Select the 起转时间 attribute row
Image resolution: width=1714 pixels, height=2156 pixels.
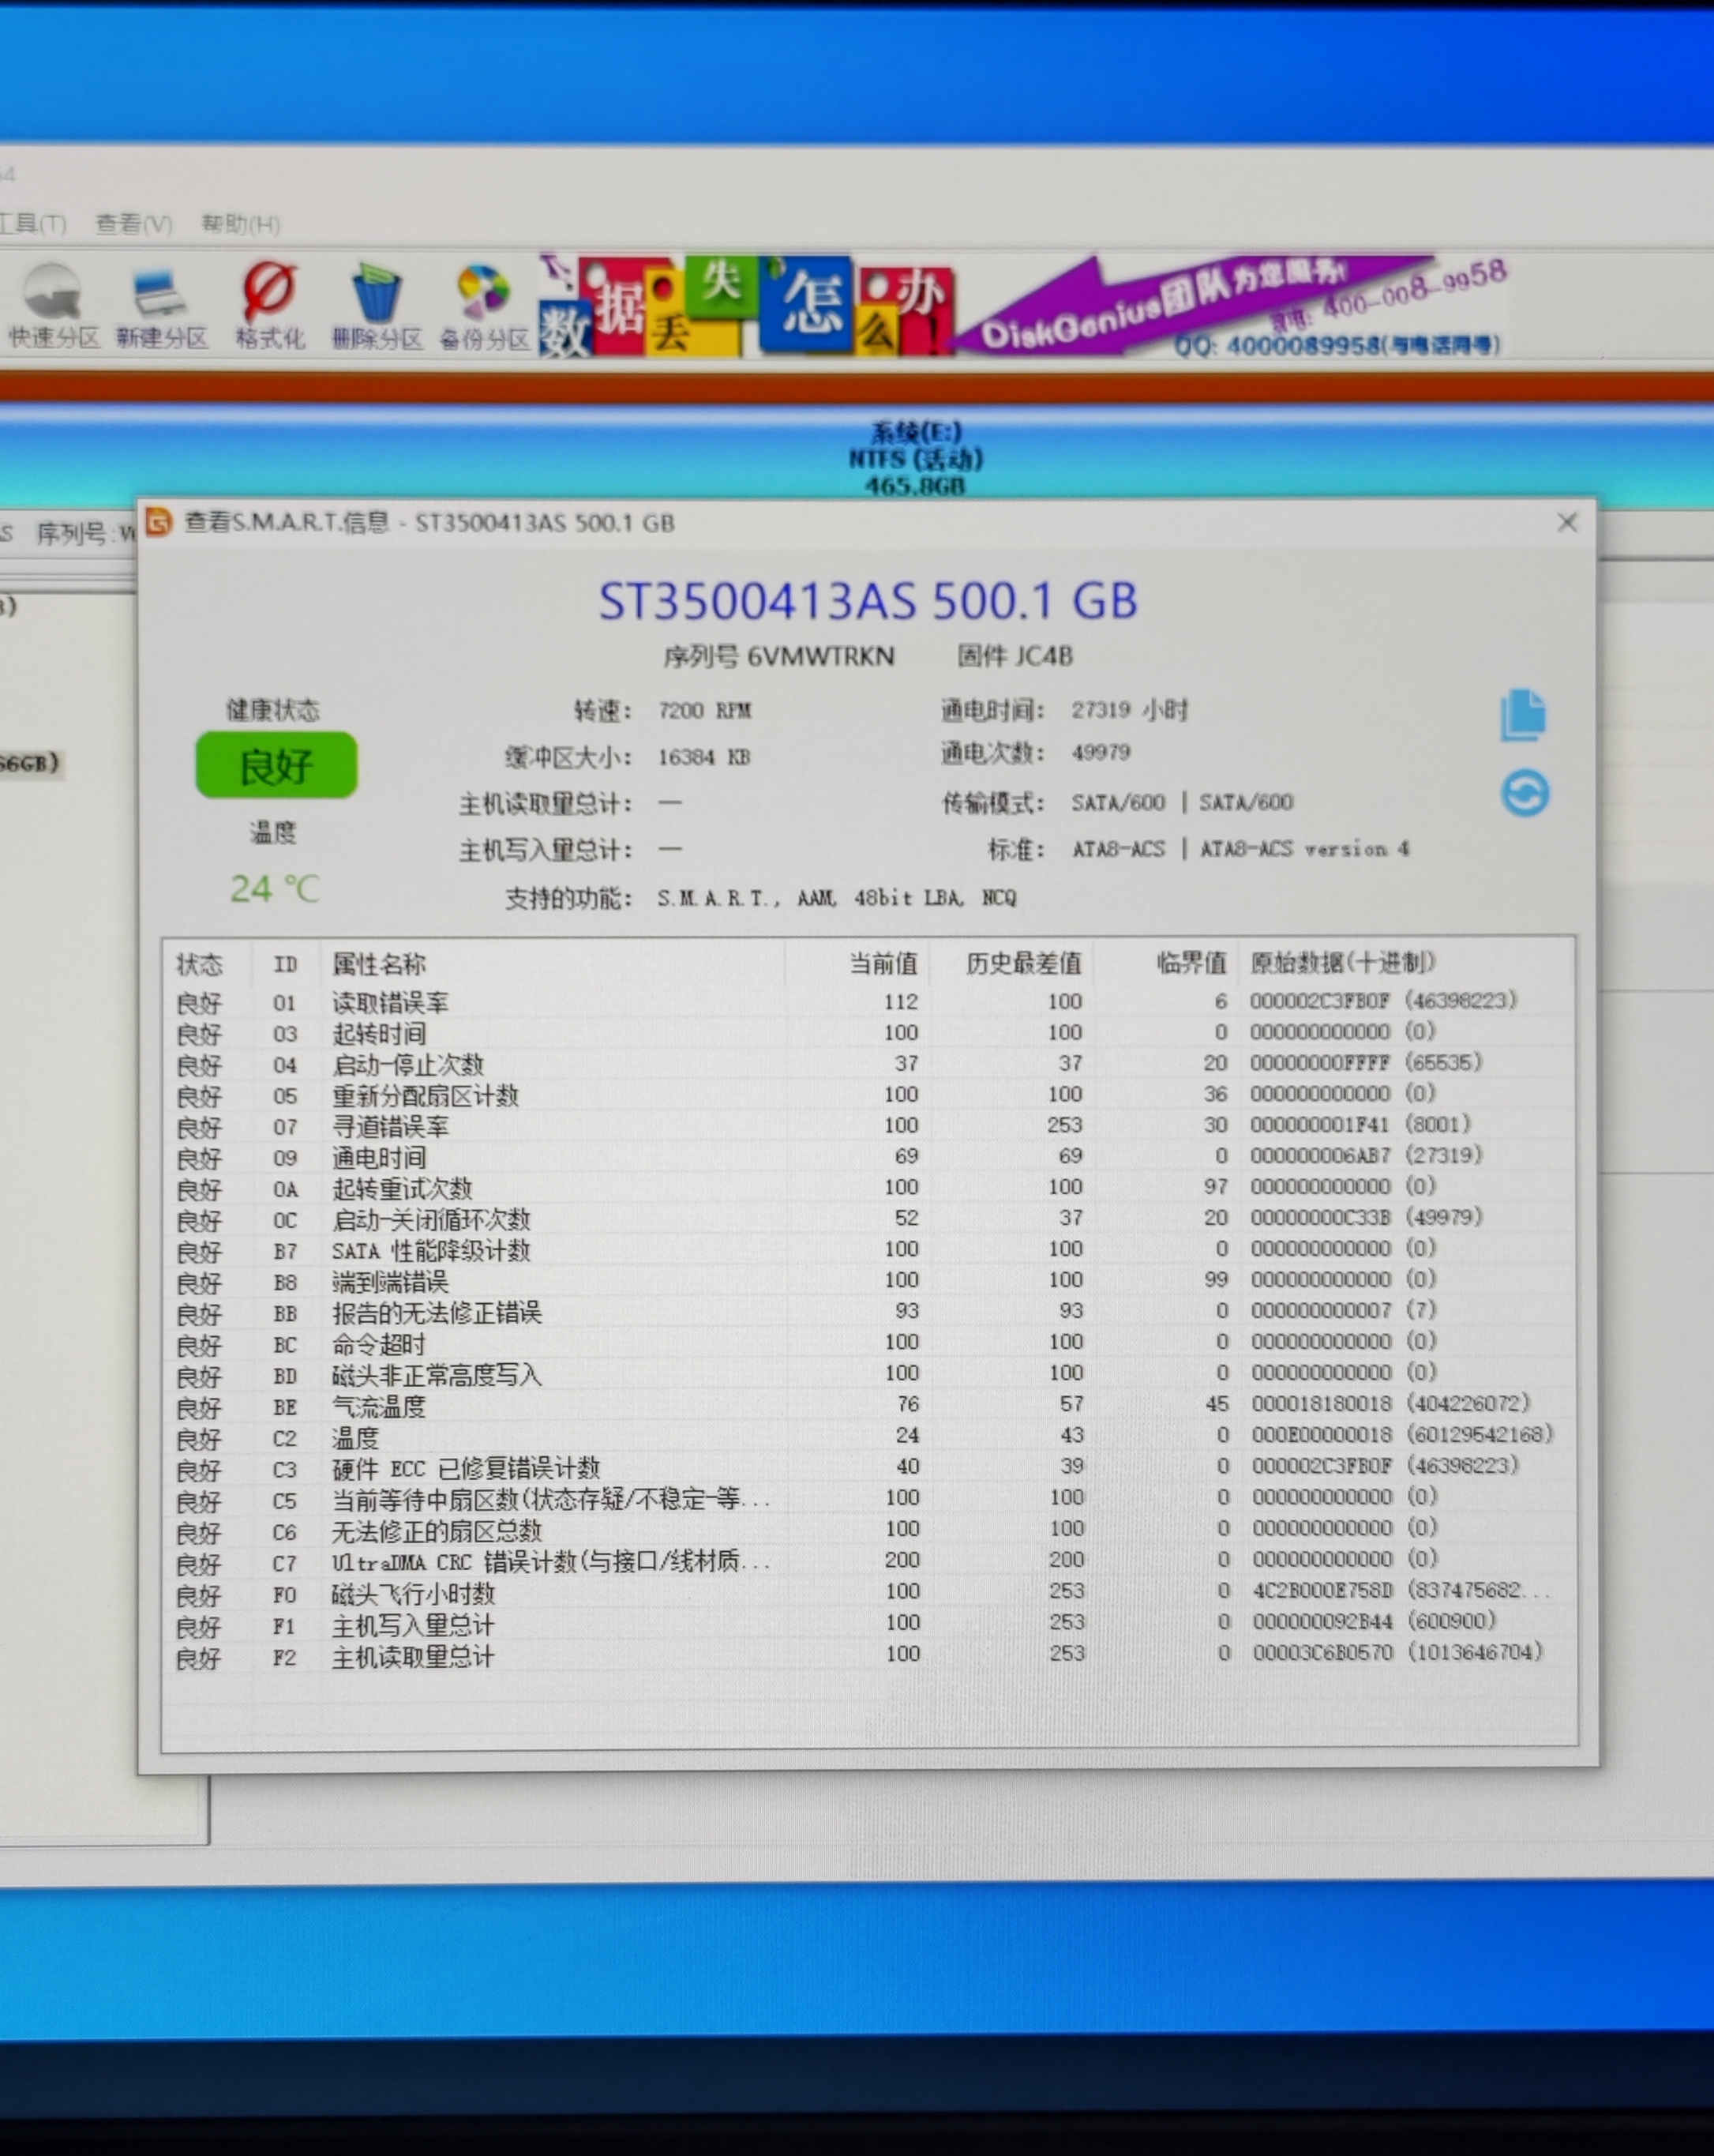[x=868, y=1033]
